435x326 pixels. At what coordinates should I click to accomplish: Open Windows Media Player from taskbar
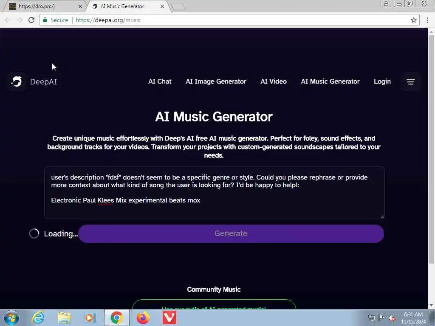(x=90, y=318)
